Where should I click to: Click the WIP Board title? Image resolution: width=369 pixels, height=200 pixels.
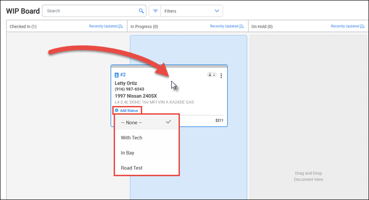click(x=23, y=11)
